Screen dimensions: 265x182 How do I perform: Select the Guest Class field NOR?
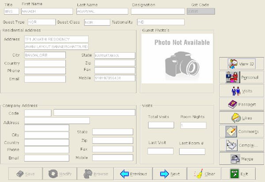coord(97,22)
